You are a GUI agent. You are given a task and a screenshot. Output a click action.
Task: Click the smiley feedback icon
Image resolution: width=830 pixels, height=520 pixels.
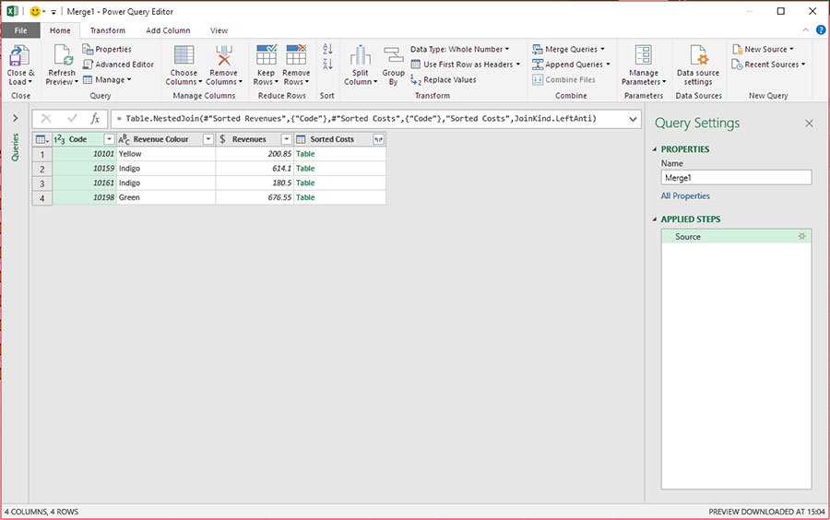[35, 11]
